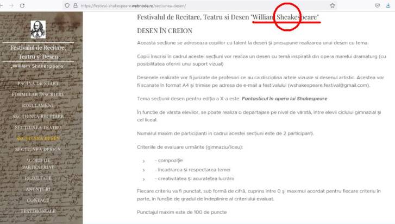Go to Rezultate page
Screen dimensions: 395x224
[x=38, y=178]
